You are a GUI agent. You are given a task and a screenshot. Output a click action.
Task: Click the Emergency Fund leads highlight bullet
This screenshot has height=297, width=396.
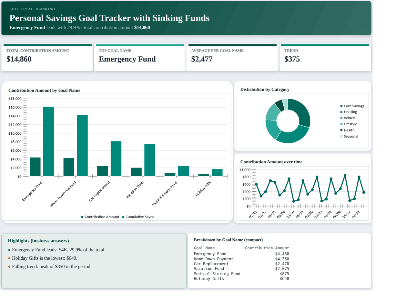coord(56,250)
